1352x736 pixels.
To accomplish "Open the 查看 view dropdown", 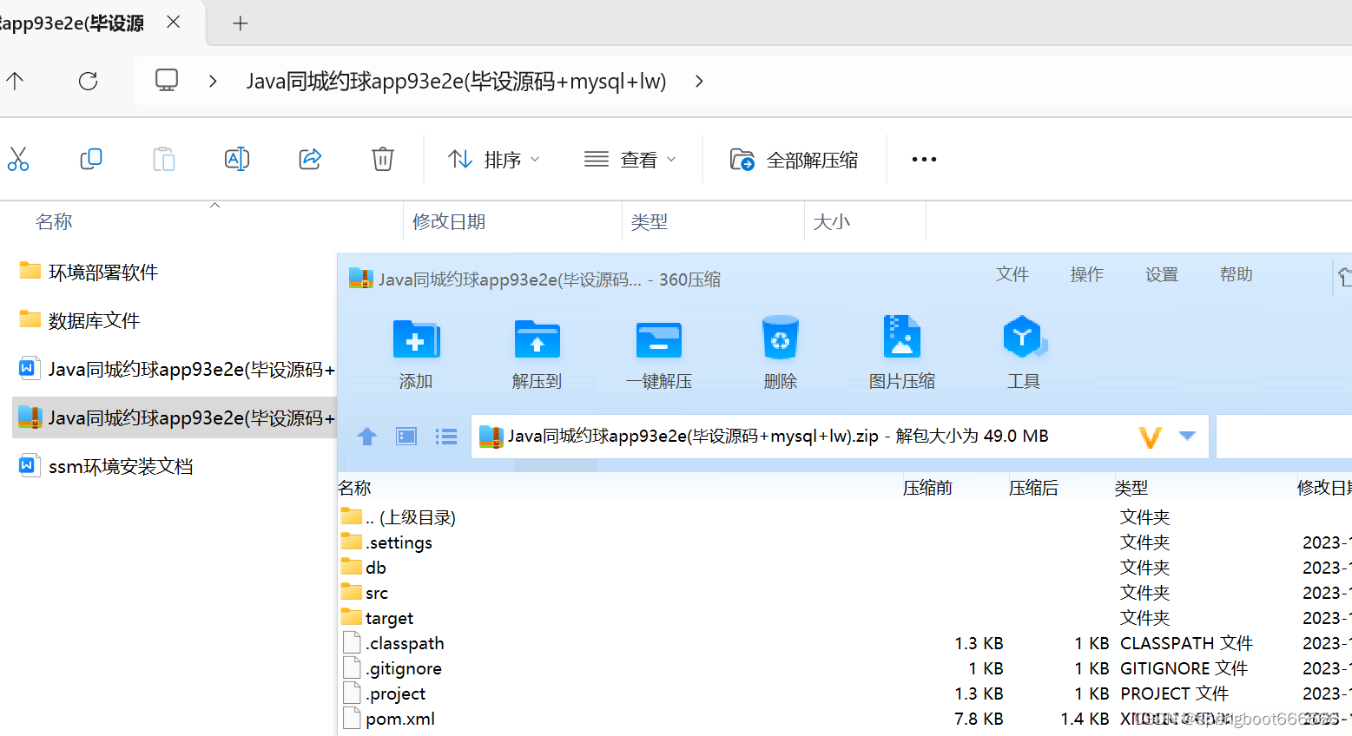I will 630,160.
